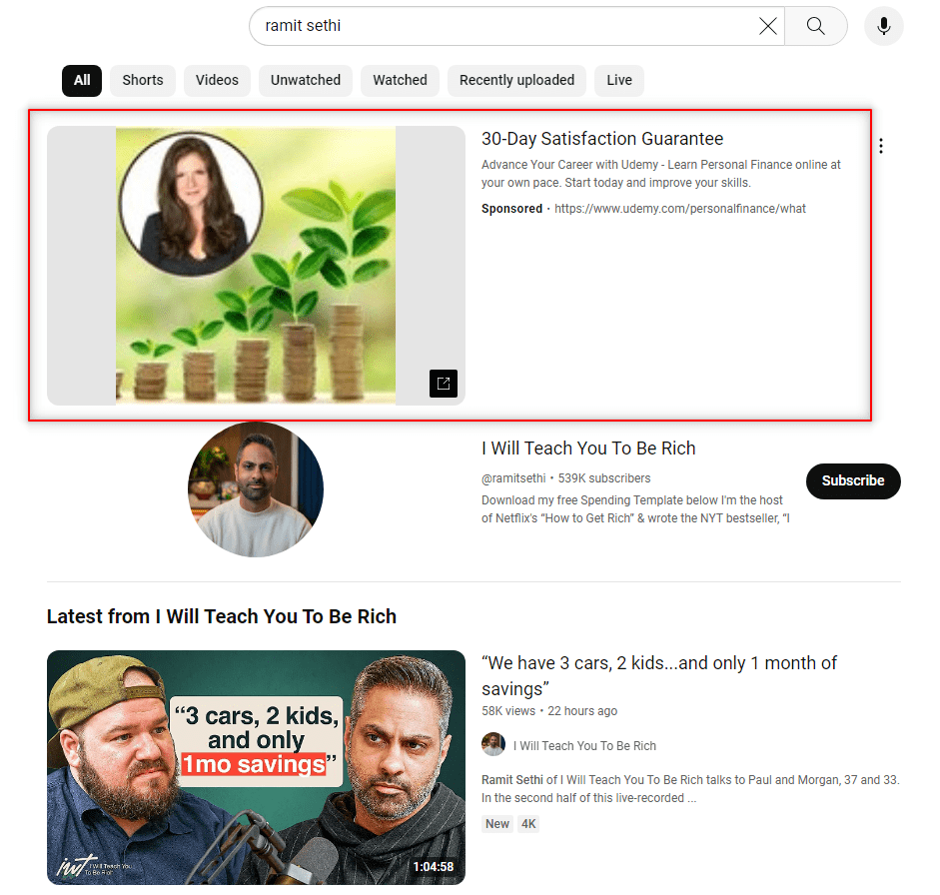940x895 pixels.
Task: Turn on the Live filter
Action: [618, 80]
